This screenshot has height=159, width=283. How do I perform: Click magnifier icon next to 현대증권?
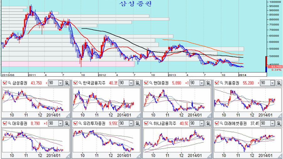tap(151, 83)
